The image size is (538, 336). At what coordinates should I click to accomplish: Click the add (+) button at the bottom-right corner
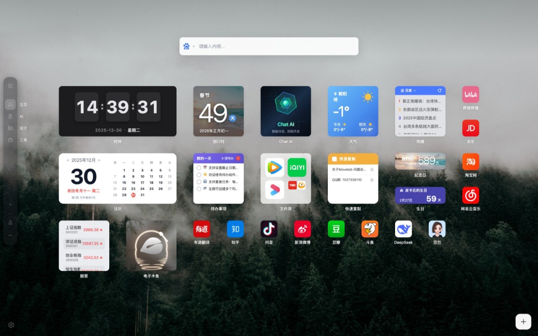click(x=523, y=322)
